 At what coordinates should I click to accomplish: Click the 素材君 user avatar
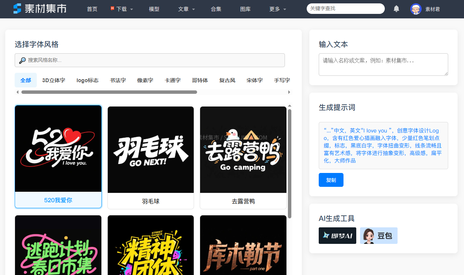[416, 9]
